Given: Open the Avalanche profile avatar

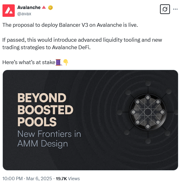Looking at the screenshot, I should tap(8, 11).
